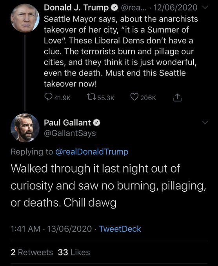Open the 1:41 AM 13/06/2020 timestamp

click(51, 229)
